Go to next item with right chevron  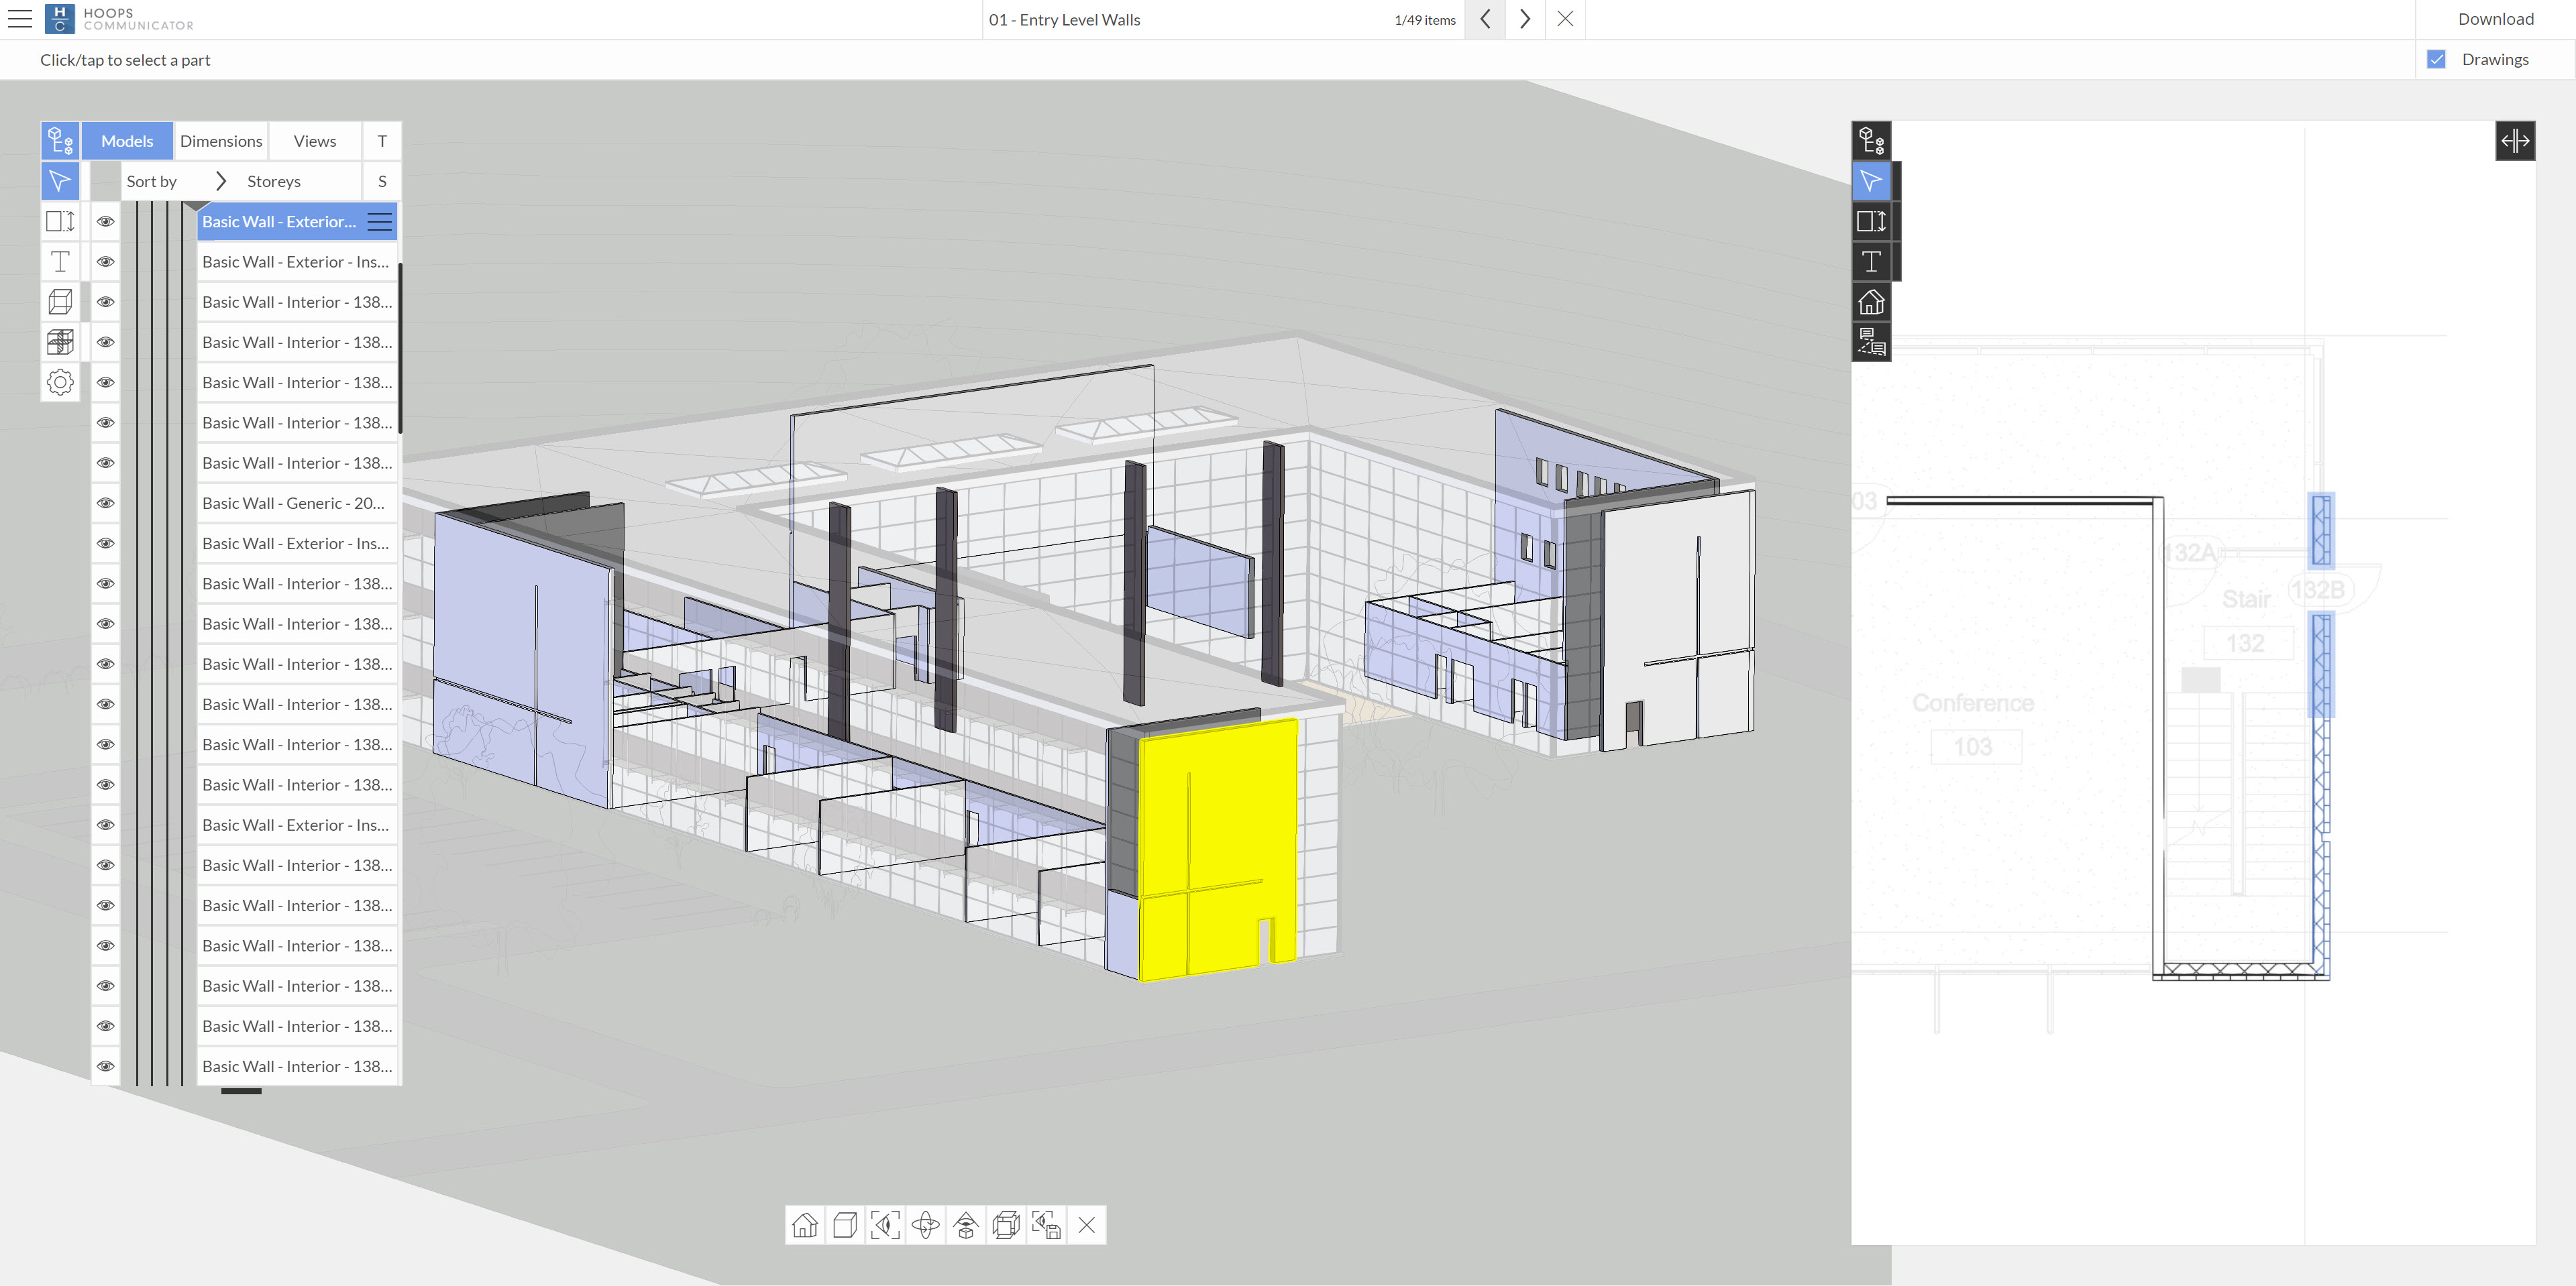[x=1524, y=19]
